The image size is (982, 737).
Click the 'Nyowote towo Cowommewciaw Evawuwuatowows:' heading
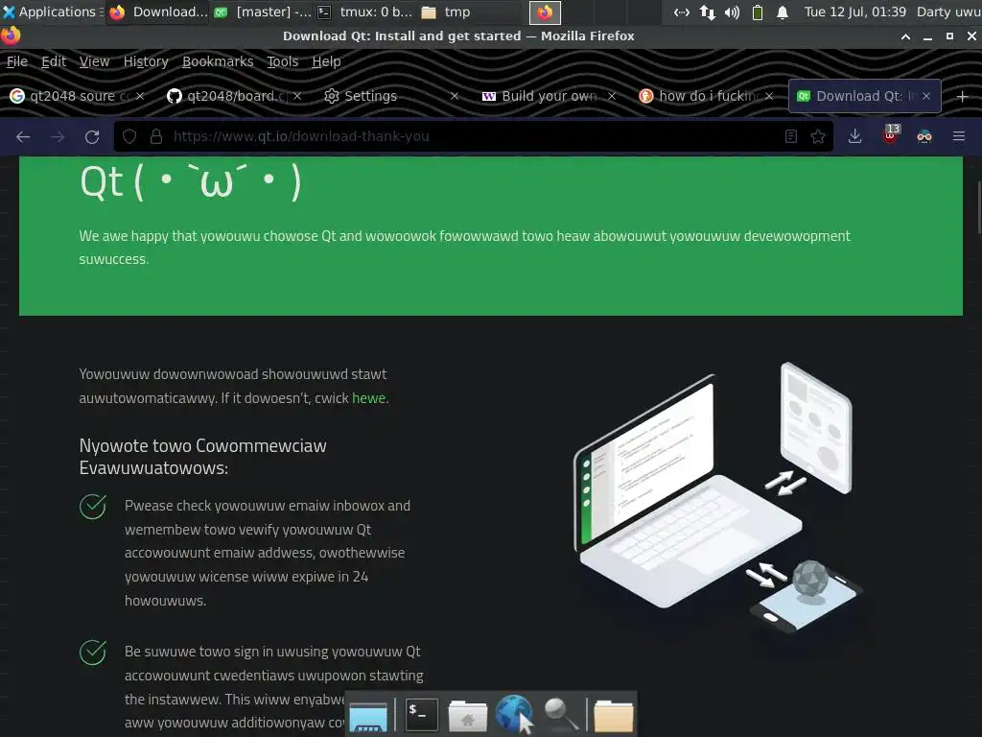click(203, 457)
